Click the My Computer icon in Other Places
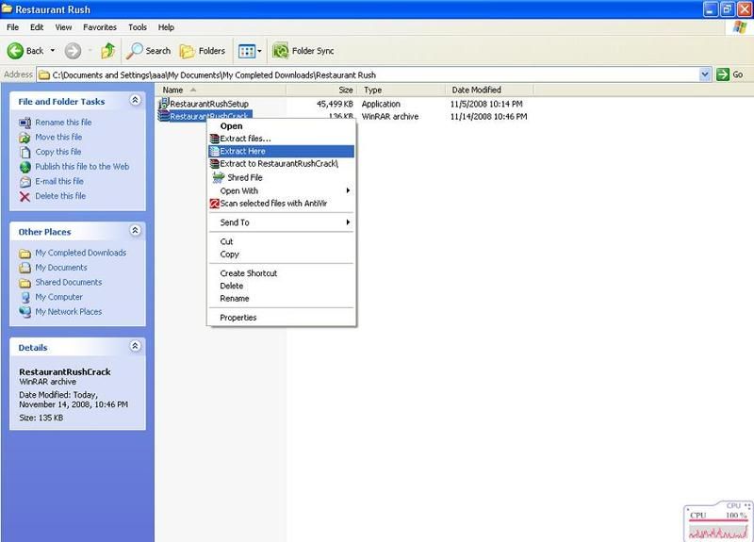This screenshot has width=754, height=542. coord(25,297)
